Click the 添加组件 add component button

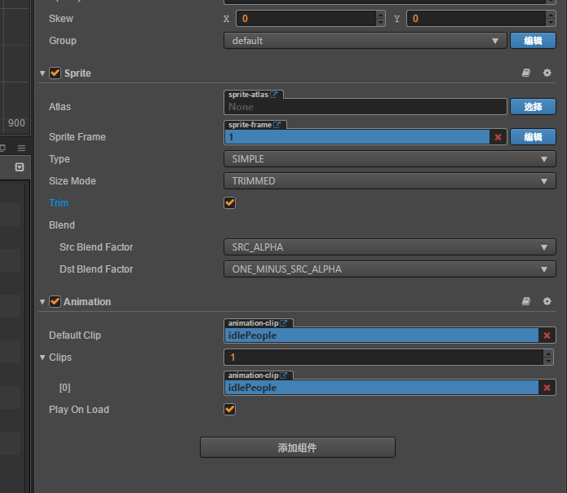coord(298,448)
